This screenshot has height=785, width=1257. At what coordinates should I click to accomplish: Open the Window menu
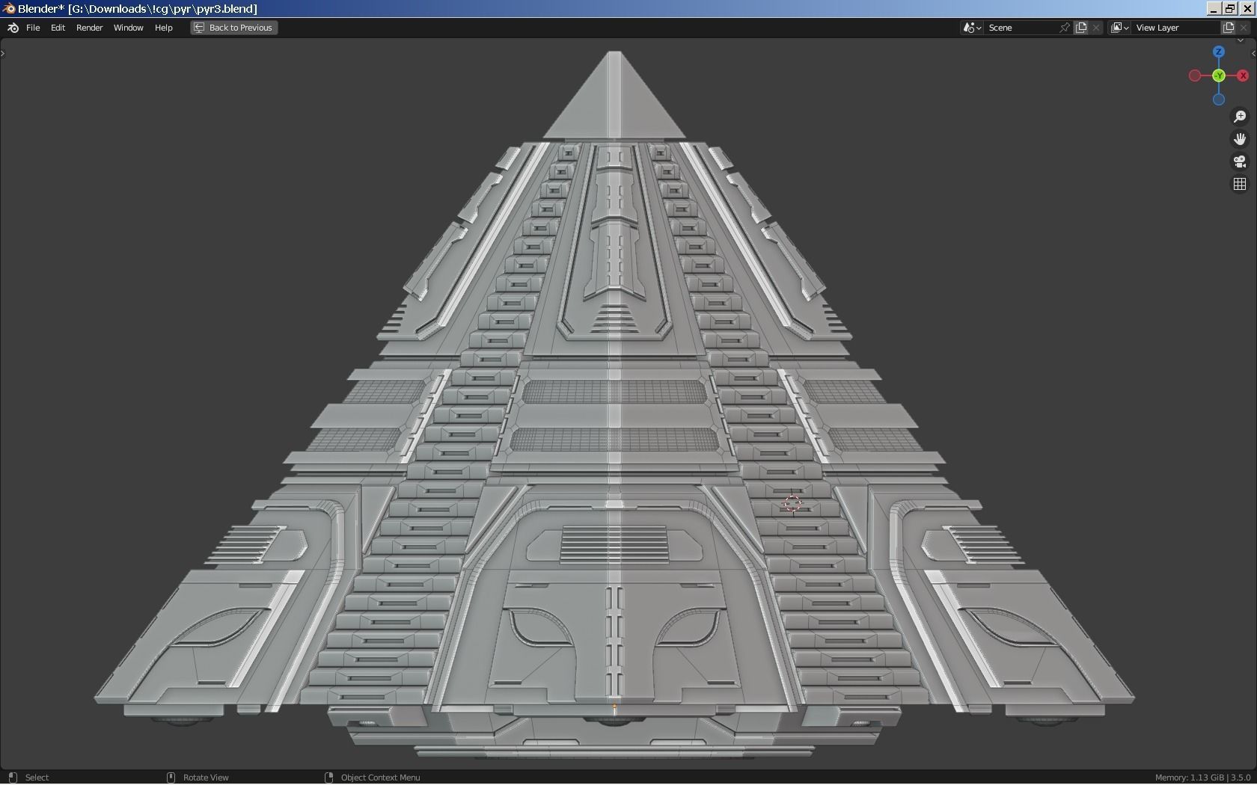point(128,28)
